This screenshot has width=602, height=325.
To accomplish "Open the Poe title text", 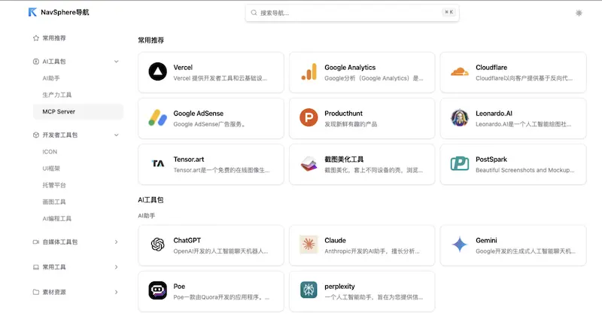I will coord(179,287).
